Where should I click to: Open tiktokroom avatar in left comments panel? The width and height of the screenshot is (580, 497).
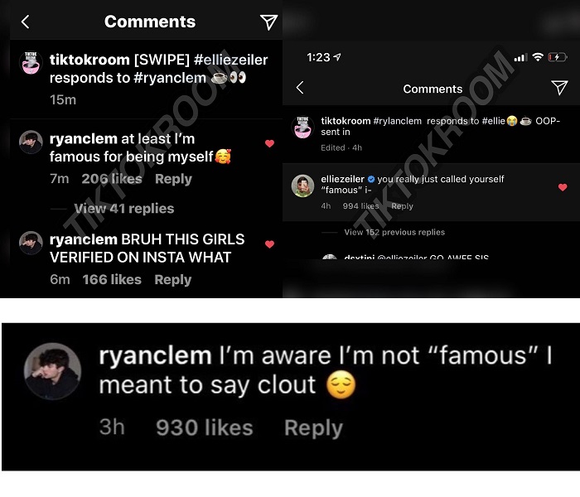point(31,62)
